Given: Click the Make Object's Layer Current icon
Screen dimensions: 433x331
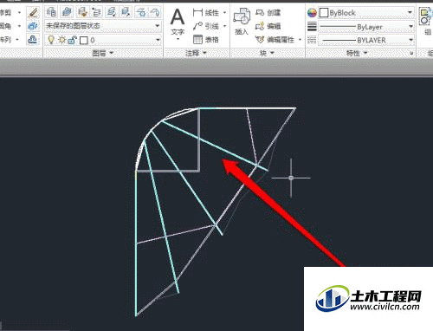Looking at the screenshot, I should tap(67, 12).
